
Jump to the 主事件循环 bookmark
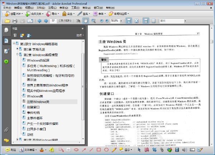[x=35, y=118]
